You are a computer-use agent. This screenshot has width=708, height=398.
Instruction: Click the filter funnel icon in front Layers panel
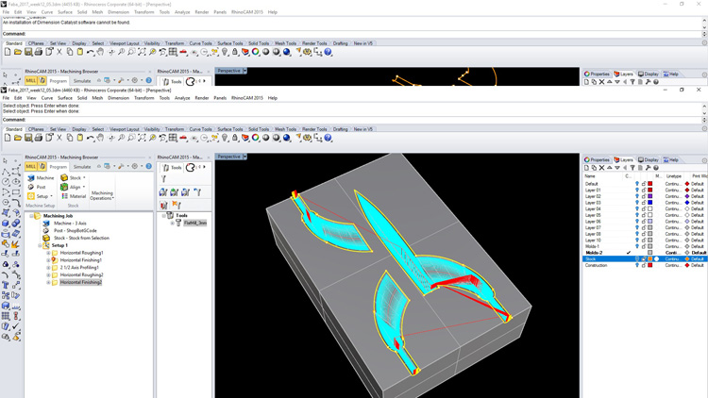pos(632,168)
